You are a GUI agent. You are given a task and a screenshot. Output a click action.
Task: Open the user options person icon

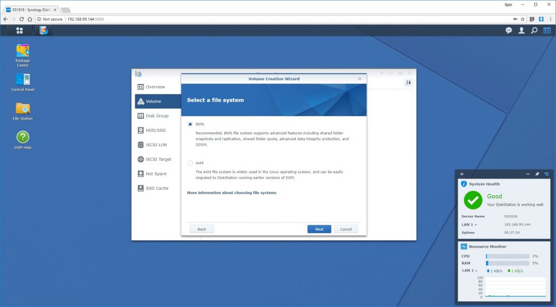coord(522,31)
